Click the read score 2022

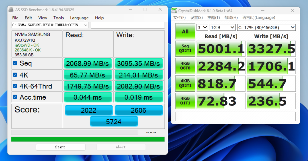(89, 110)
